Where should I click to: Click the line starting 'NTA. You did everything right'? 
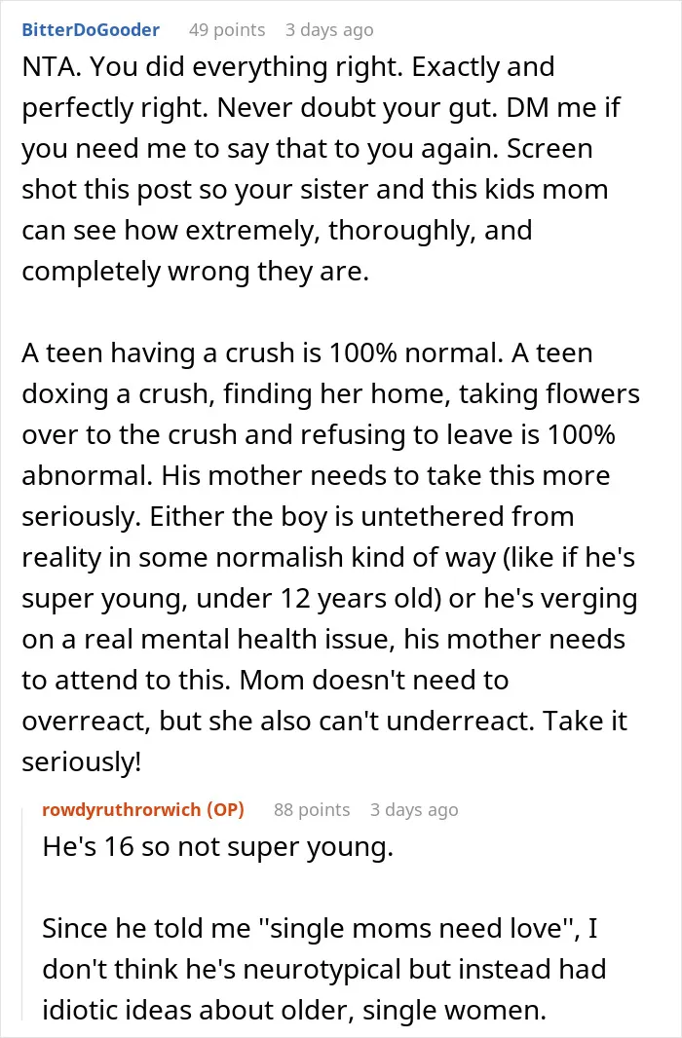pyautogui.click(x=288, y=67)
